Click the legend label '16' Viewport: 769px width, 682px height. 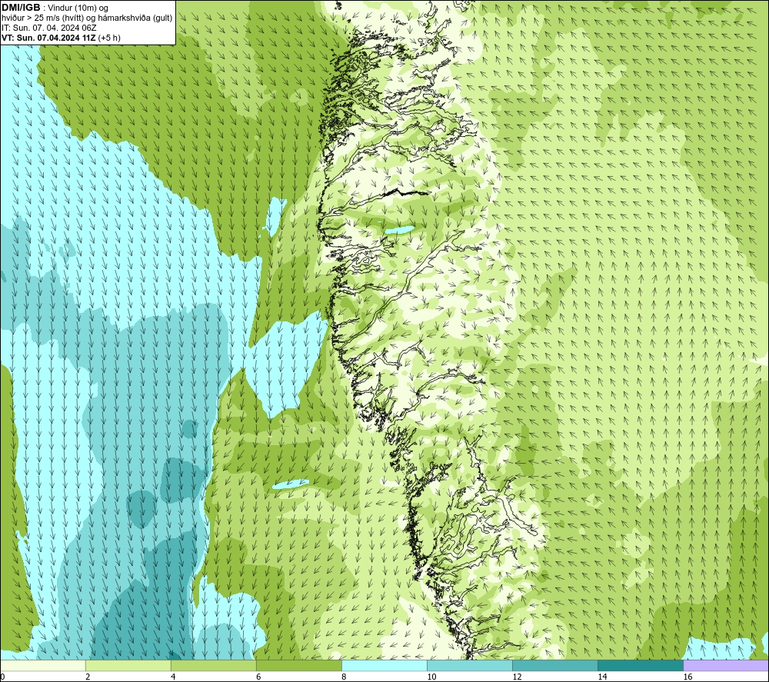click(687, 677)
